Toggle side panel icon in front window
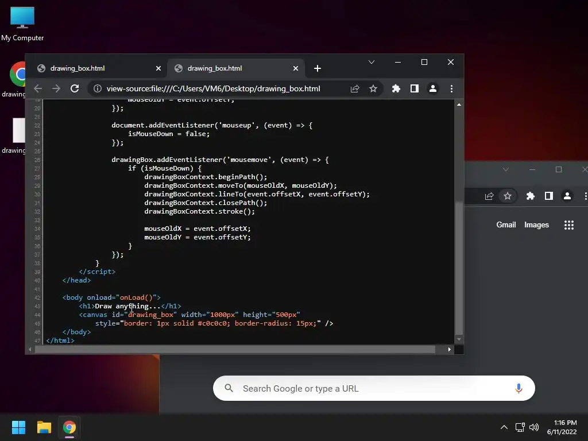The image size is (588, 441). click(x=415, y=88)
